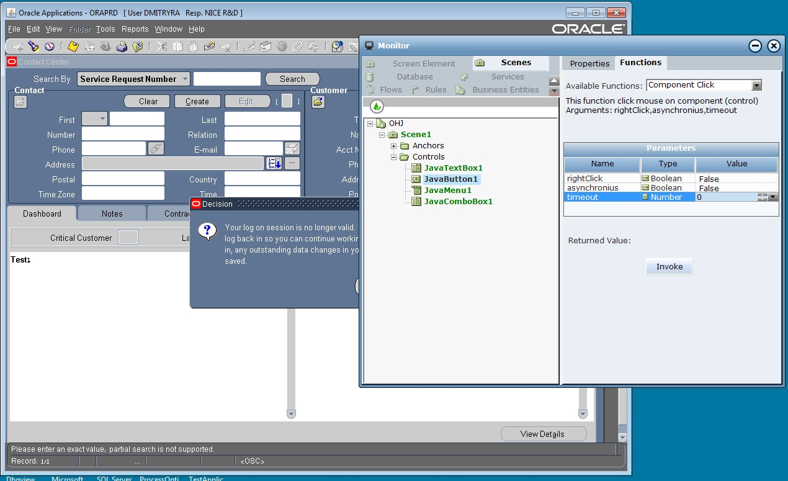788x481 pixels.
Task: Select JavaMenu1 in the tree
Action: click(x=447, y=190)
